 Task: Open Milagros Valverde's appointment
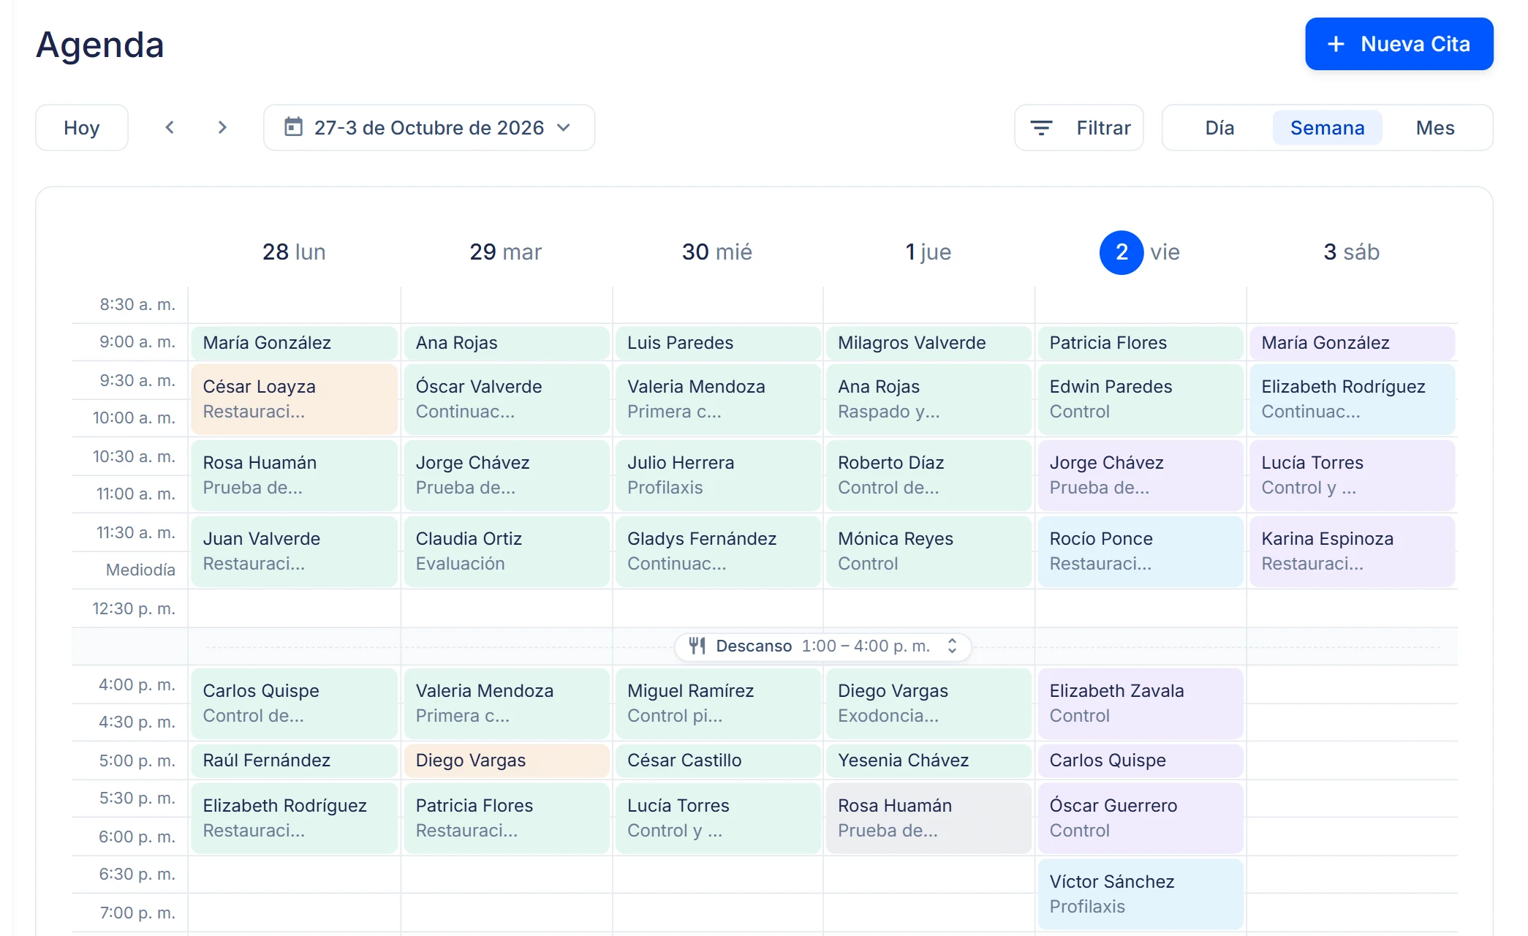(x=928, y=343)
